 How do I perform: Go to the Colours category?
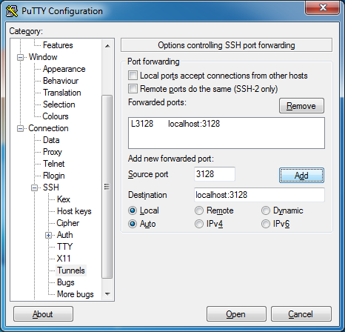[x=56, y=116]
